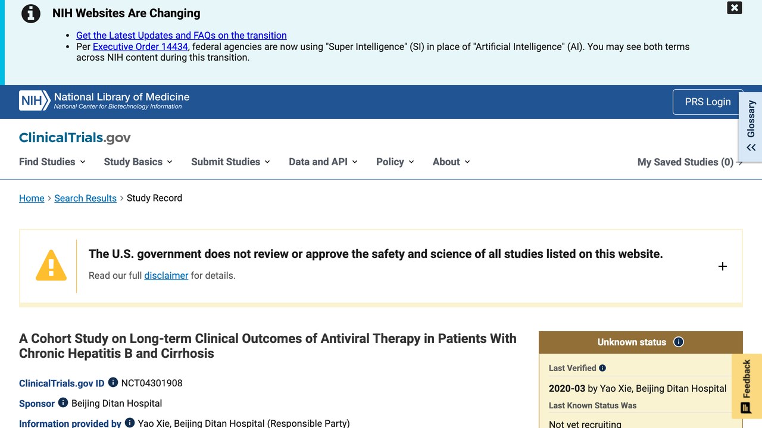Click the info icon beside Information provided by
762x428 pixels.
click(130, 423)
